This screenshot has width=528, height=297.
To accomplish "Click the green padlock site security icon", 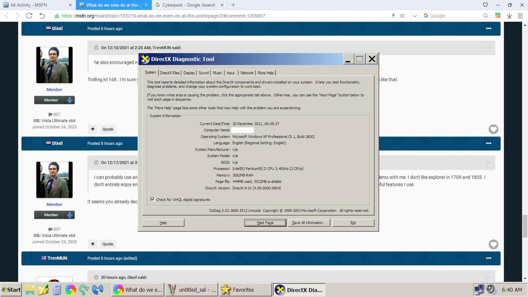I will [57, 16].
